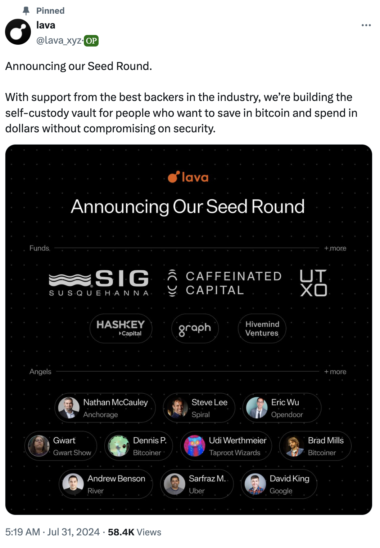This screenshot has width=380, height=548.
Task: Click the +more label beside Funds
Action: click(x=335, y=248)
